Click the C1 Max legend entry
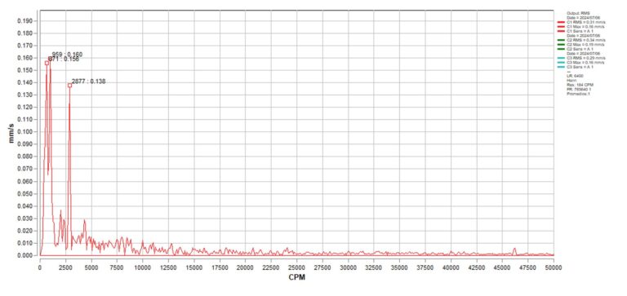627x296 pixels. click(585, 27)
